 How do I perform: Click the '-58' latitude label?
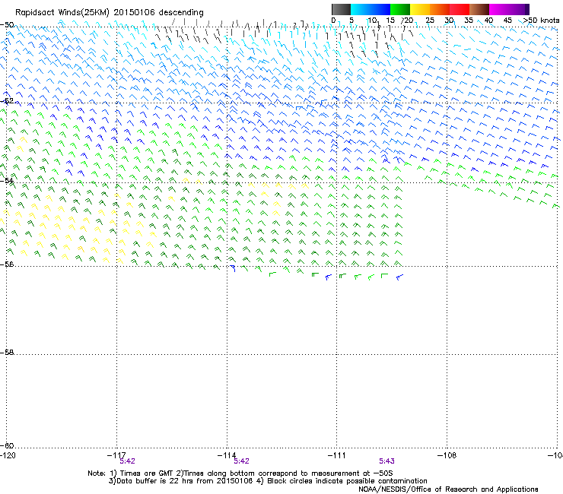coord(7,353)
